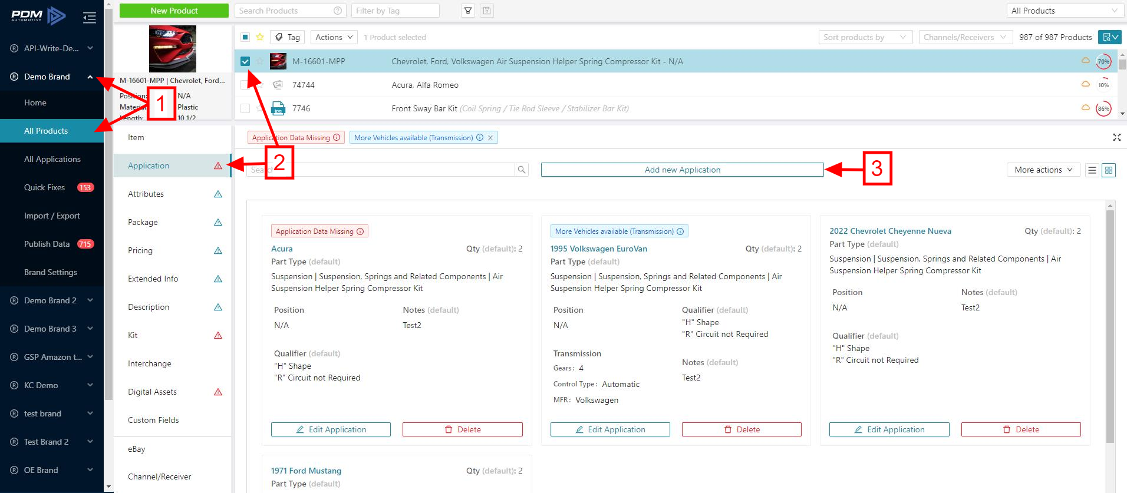The height and width of the screenshot is (493, 1127).
Task: Click the Tag button in product toolbar
Action: pyautogui.click(x=288, y=37)
